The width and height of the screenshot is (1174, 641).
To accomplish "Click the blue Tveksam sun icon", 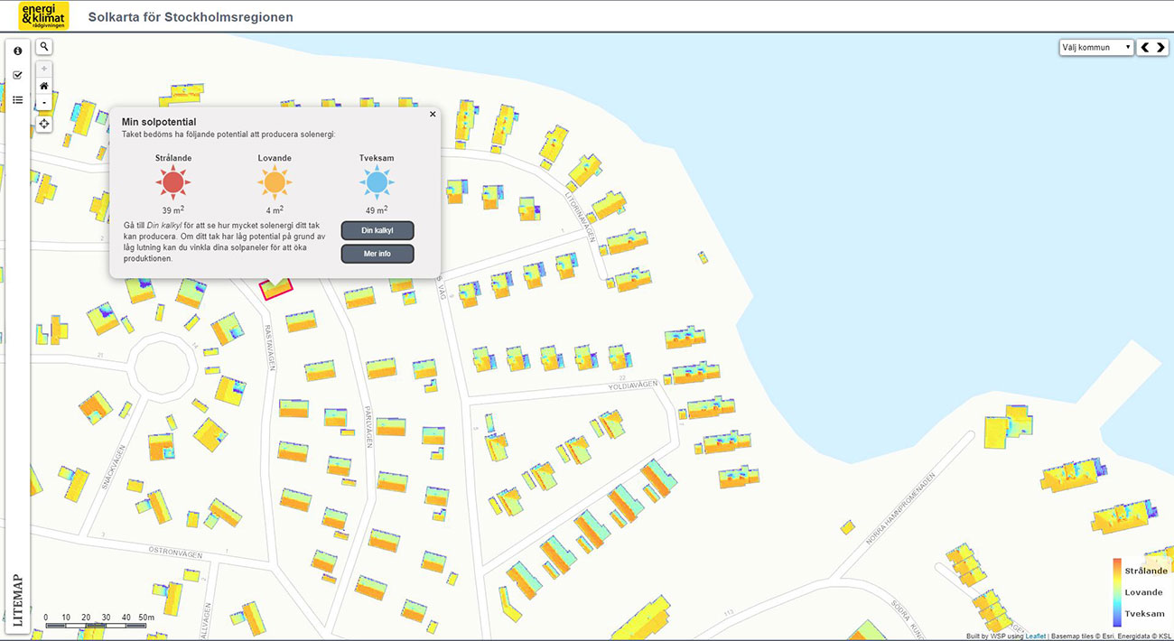I will click(x=377, y=183).
